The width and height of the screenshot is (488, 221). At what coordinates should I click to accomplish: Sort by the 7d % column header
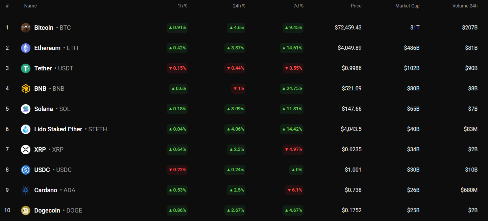[x=298, y=6]
